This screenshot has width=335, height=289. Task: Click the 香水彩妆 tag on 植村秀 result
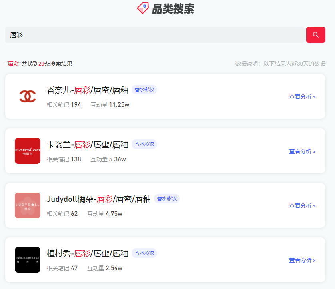click(144, 253)
